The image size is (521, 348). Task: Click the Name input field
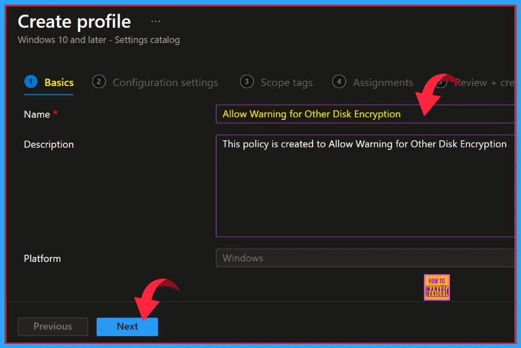(x=365, y=114)
